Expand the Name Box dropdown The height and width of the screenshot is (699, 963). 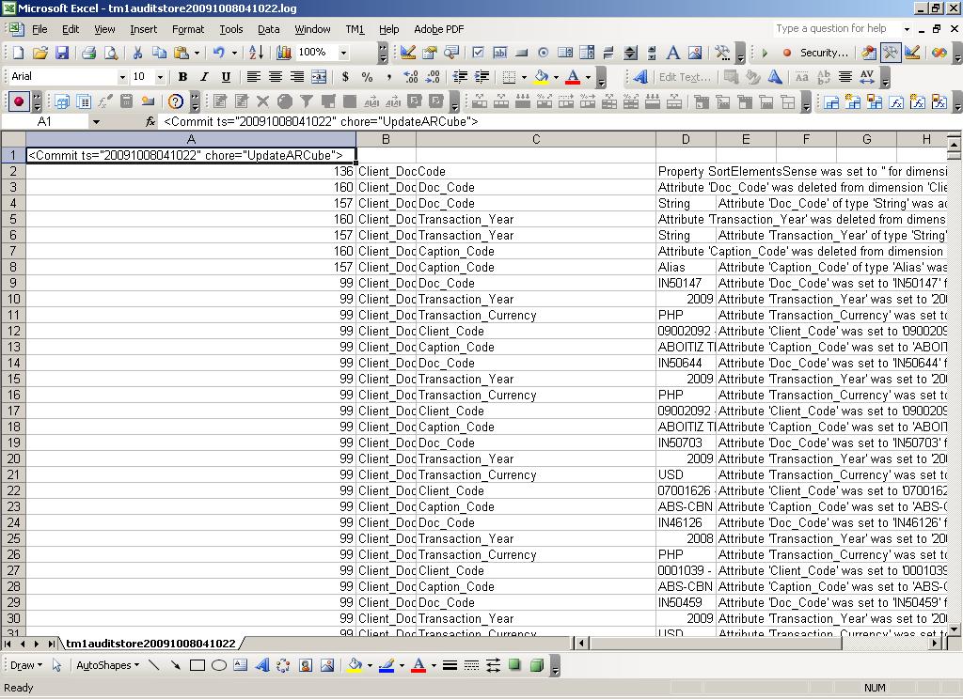pos(97,121)
